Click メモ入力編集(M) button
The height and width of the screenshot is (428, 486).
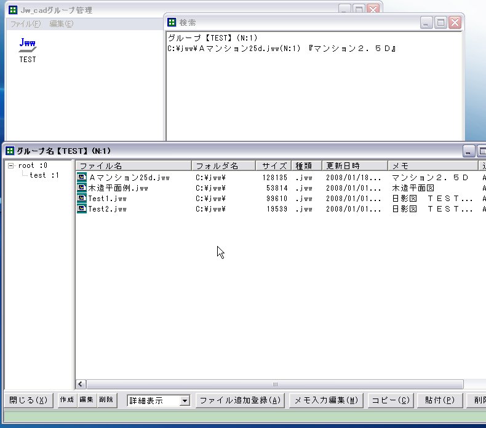point(326,400)
